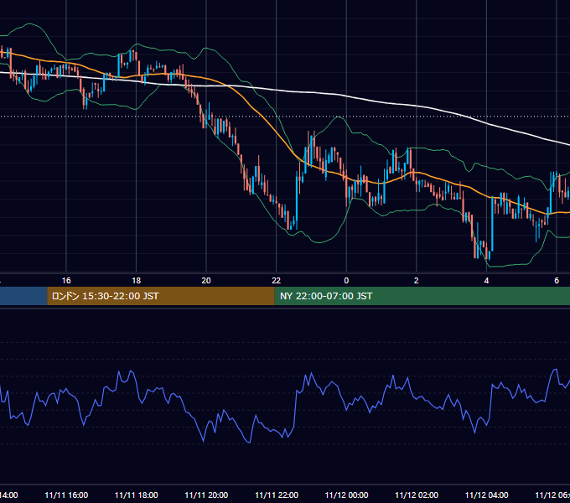Click the NY 22:00-07:00 JST session bar
The width and height of the screenshot is (570, 503).
coord(422,296)
